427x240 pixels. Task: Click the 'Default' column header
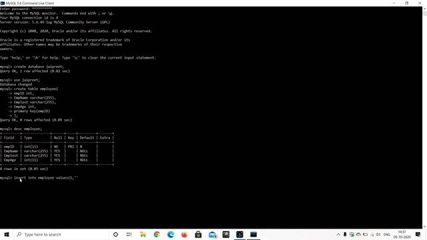(87, 138)
